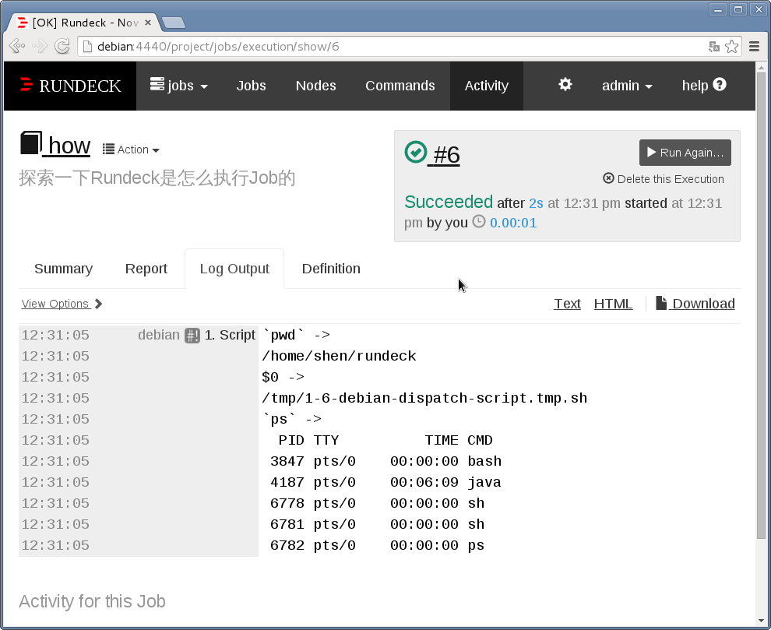This screenshot has height=630, width=771.
Task: Open Commands in navbar
Action: (x=400, y=86)
